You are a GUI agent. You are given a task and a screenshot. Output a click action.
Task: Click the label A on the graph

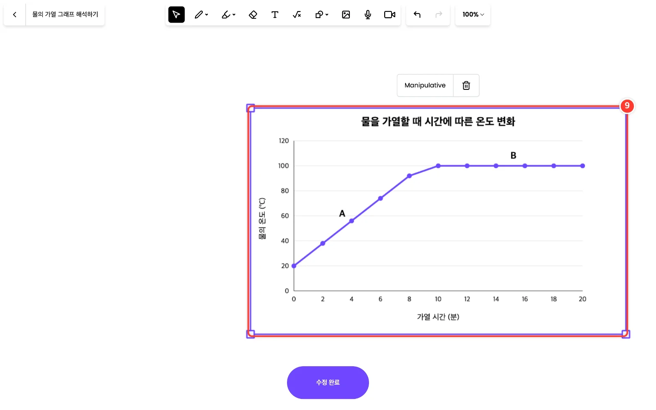click(342, 214)
